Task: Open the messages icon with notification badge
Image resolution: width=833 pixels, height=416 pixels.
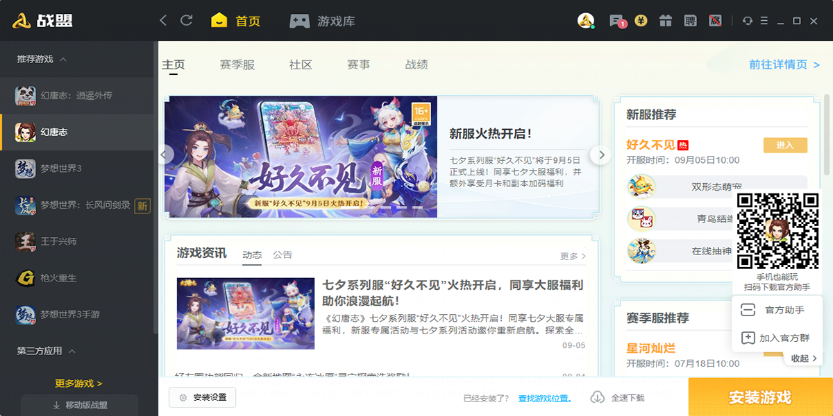Action: pyautogui.click(x=616, y=21)
